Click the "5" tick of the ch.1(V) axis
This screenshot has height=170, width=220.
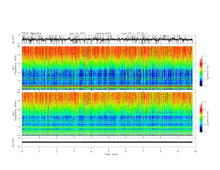tap(19, 35)
